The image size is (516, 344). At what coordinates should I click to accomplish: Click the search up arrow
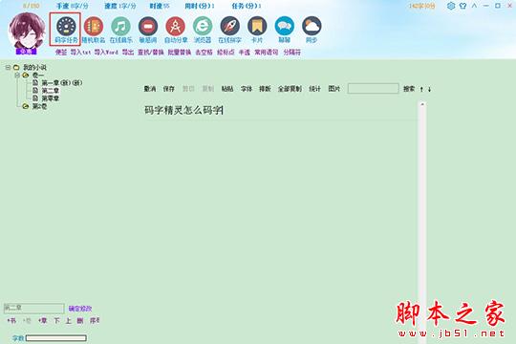[421, 89]
